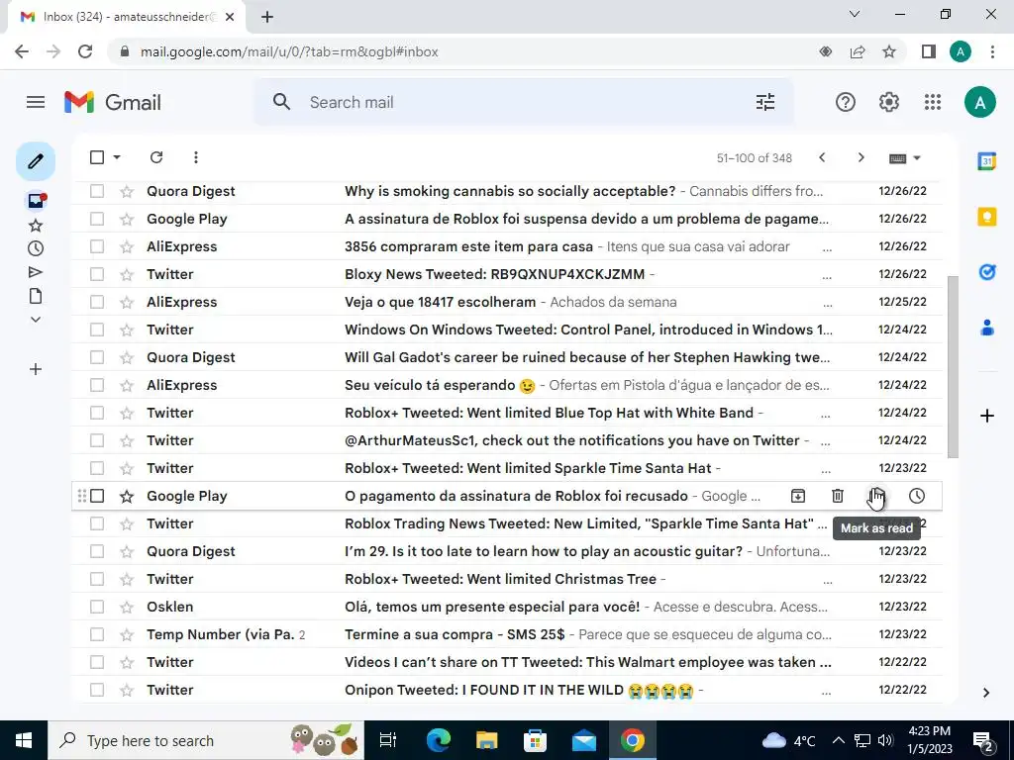Open the Gmail main menu hamburger
Viewport: 1014px width, 760px height.
36,102
